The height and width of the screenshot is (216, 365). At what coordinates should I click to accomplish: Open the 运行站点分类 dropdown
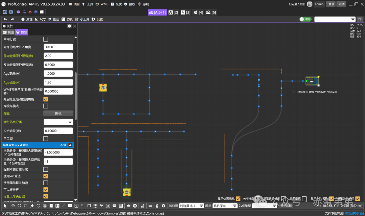click(58, 122)
